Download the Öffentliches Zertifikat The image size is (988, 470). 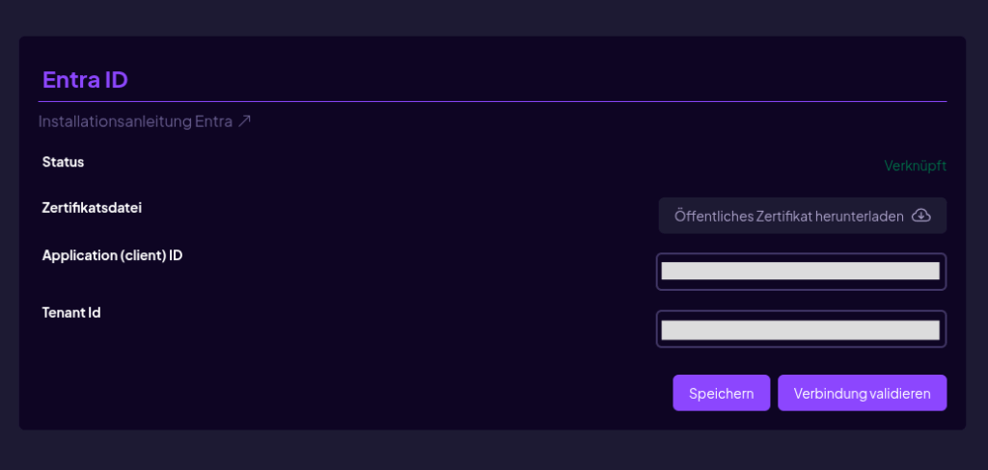pos(802,216)
